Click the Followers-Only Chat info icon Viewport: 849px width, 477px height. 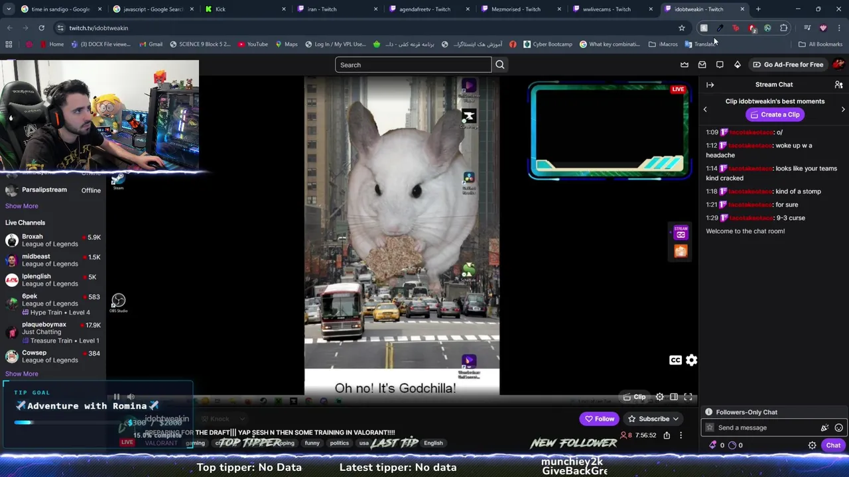708,412
